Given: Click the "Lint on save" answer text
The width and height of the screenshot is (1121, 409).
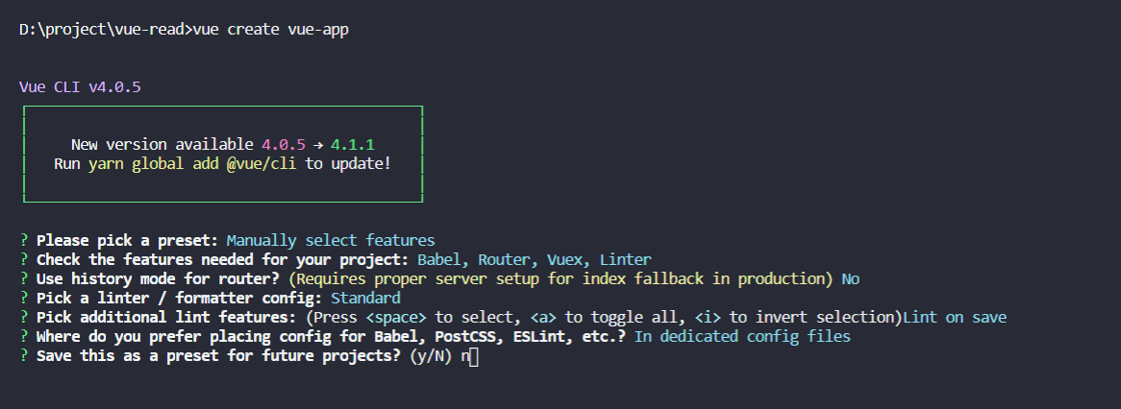Looking at the screenshot, I should click(955, 317).
